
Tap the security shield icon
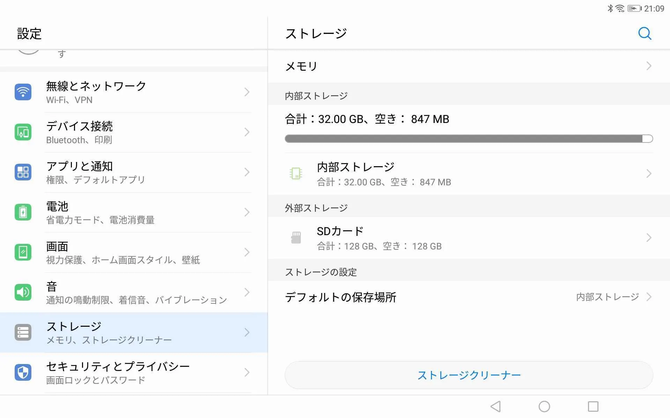(23, 372)
